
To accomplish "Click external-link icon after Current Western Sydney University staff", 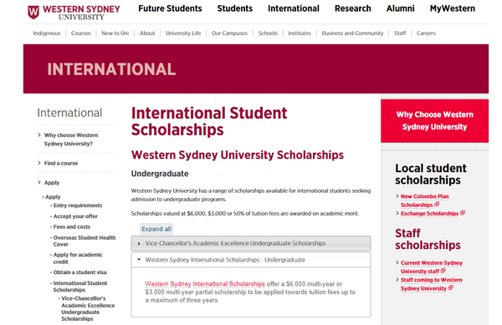I will pos(443,271).
